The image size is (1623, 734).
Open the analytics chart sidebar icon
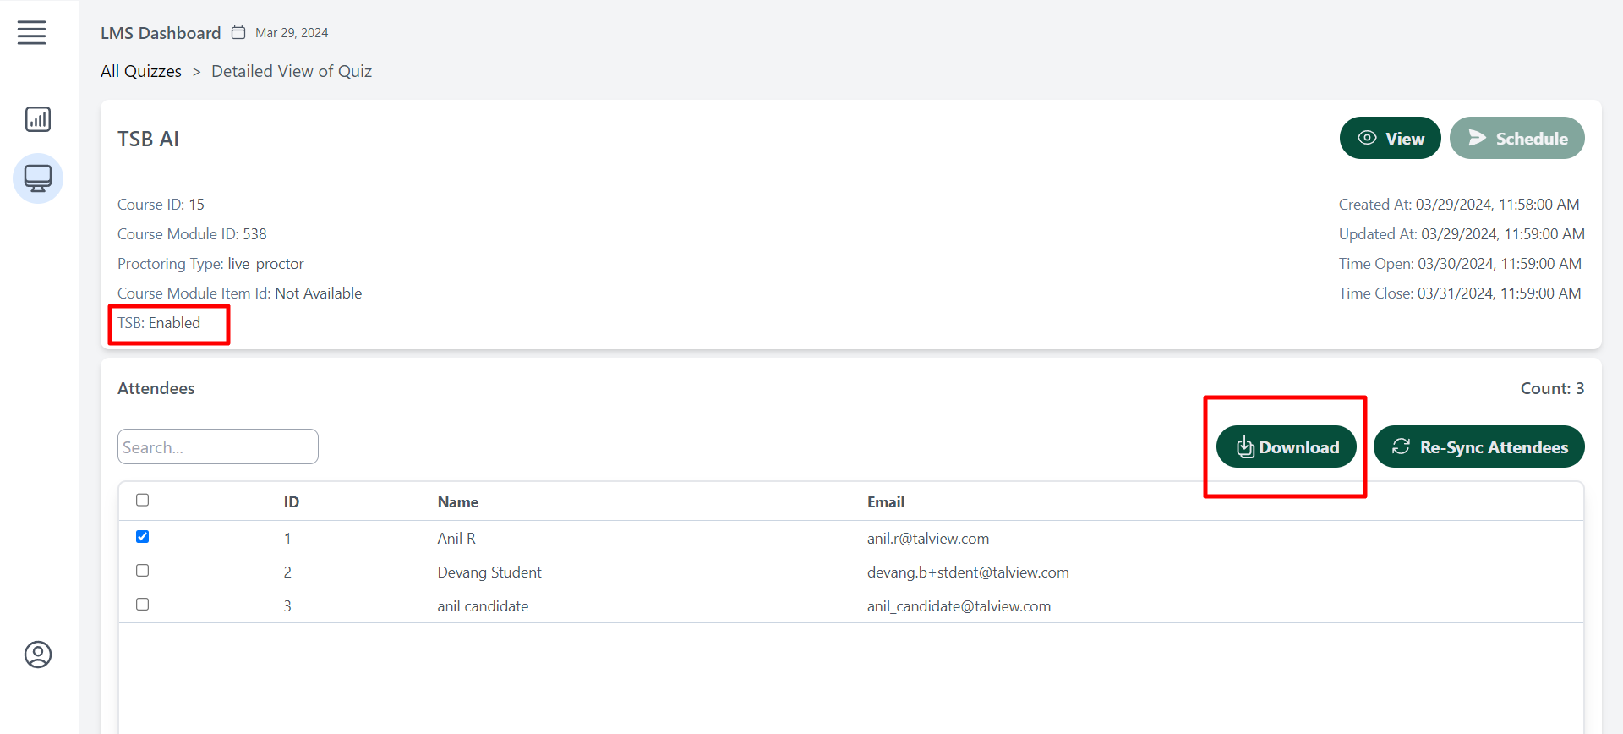tap(38, 119)
